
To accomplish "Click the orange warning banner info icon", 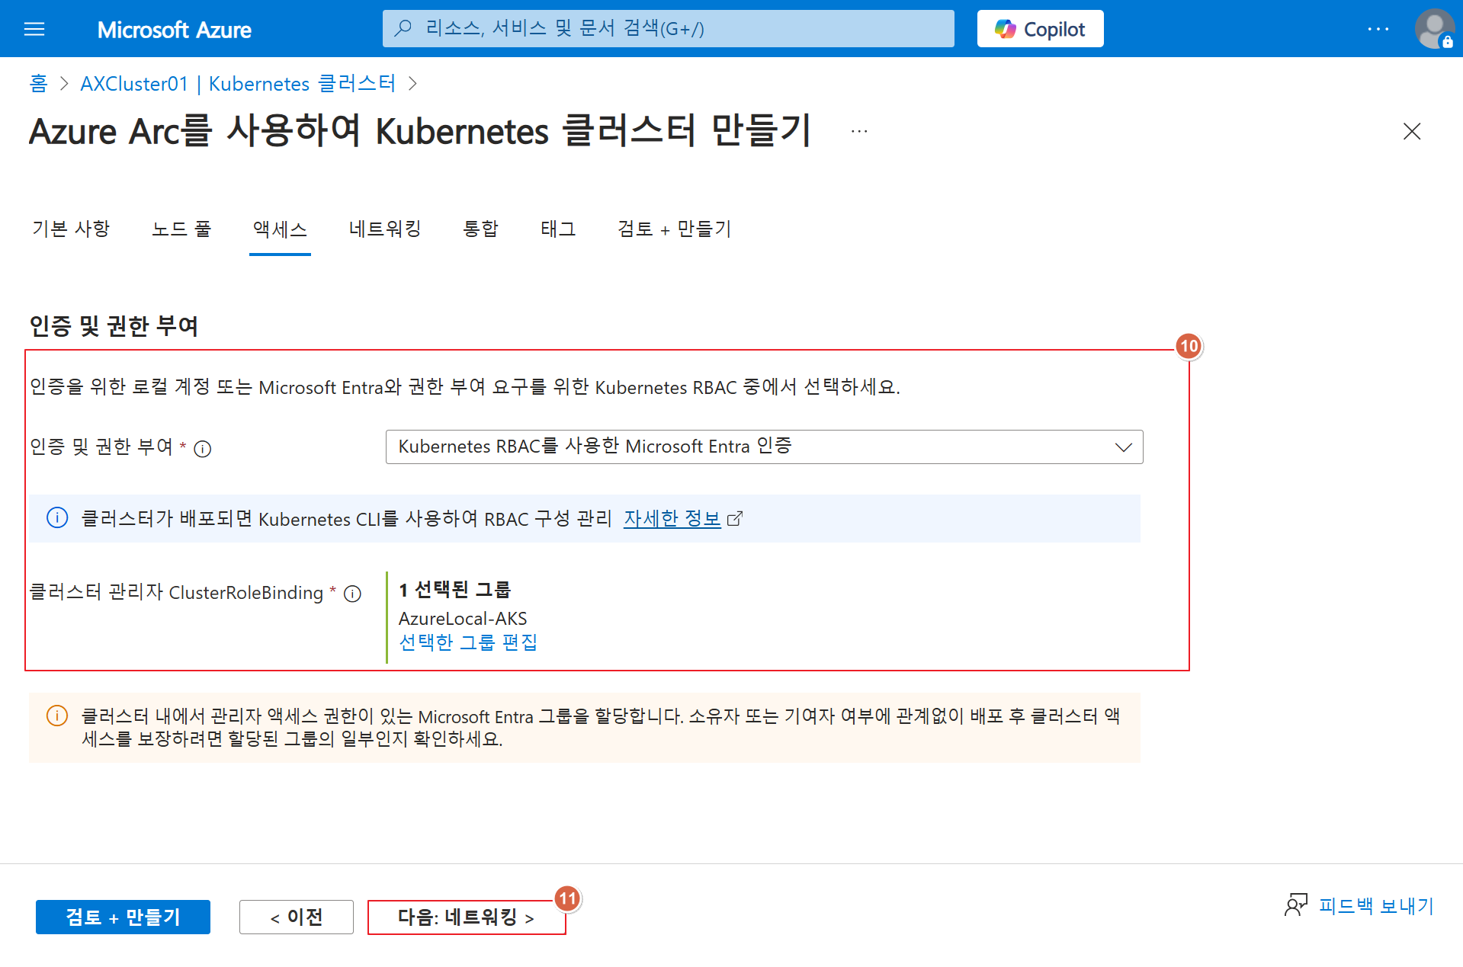I will point(57,716).
